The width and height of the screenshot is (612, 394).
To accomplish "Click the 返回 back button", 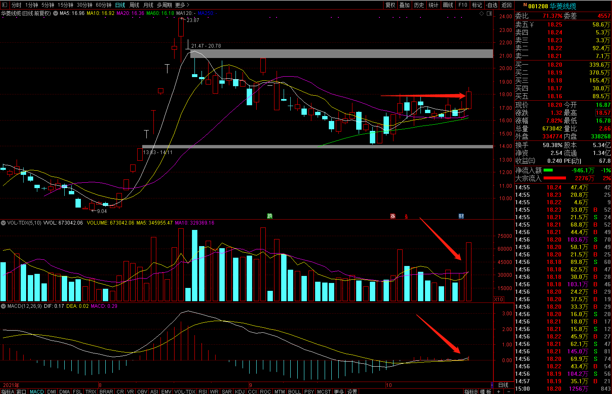I will click(507, 5).
